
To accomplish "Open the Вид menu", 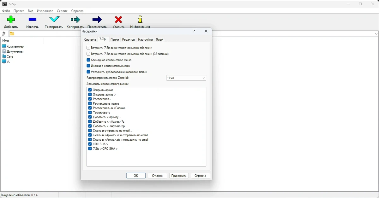I will coord(31,11).
